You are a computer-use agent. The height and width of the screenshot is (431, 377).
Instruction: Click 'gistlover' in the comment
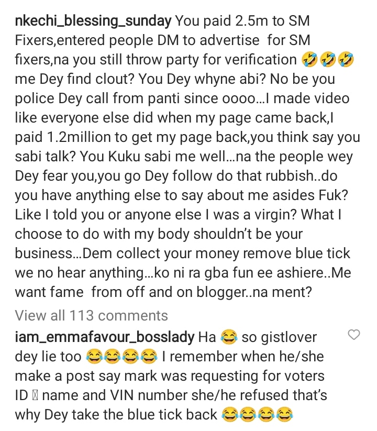point(286,337)
